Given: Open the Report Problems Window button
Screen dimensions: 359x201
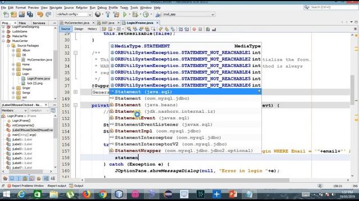Looking at the screenshot, I should click(x=25, y=186).
